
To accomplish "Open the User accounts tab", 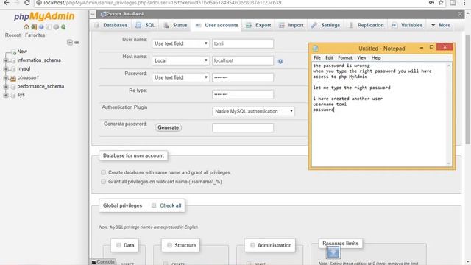I will 217,25.
